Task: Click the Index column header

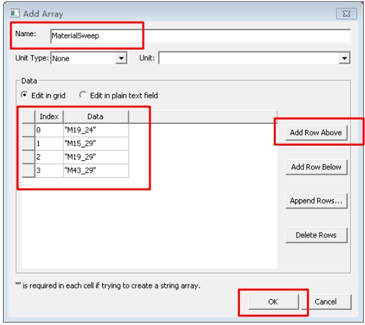Action: [x=49, y=117]
